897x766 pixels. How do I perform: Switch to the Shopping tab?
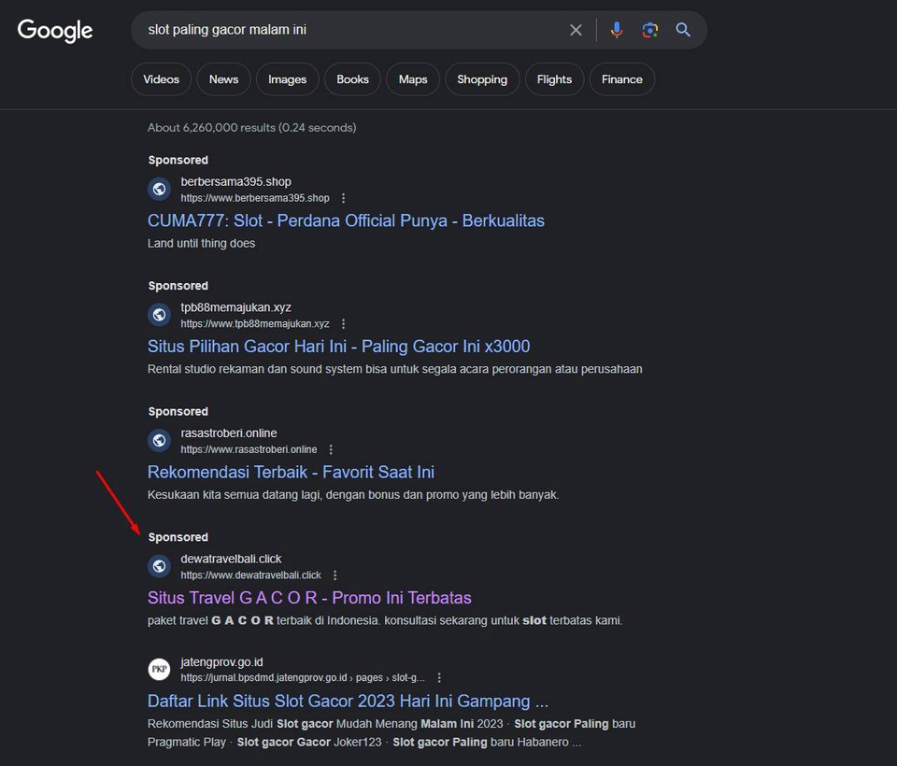(x=482, y=79)
